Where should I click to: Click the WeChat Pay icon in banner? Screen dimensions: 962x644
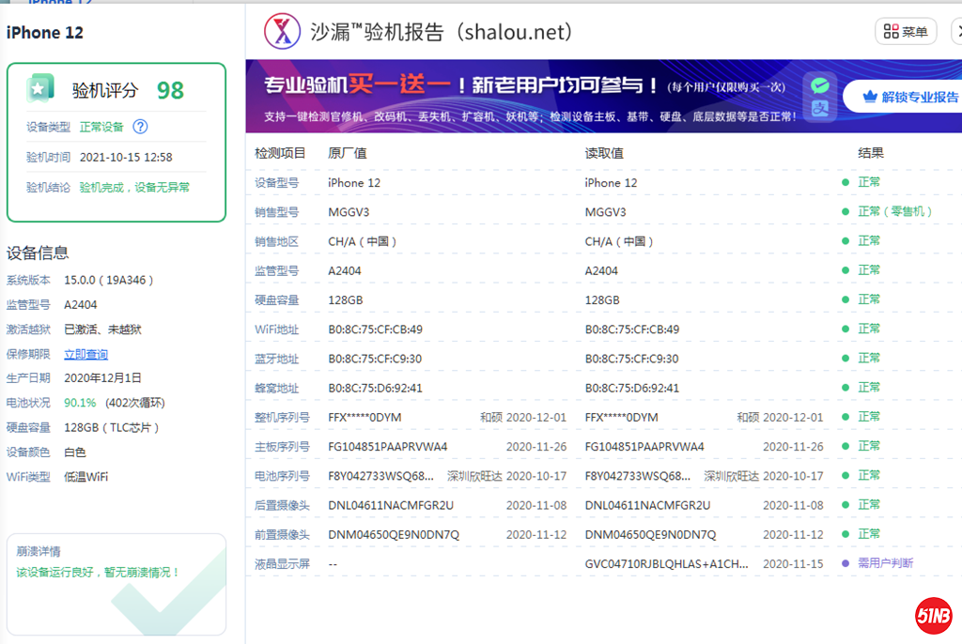pos(819,85)
